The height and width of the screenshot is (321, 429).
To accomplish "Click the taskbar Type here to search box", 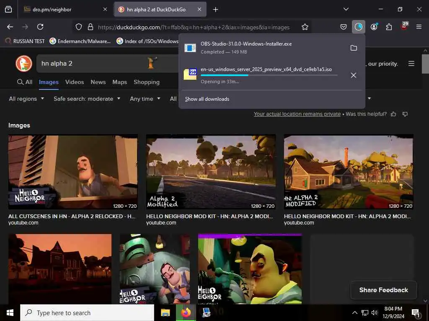I will pos(87,313).
